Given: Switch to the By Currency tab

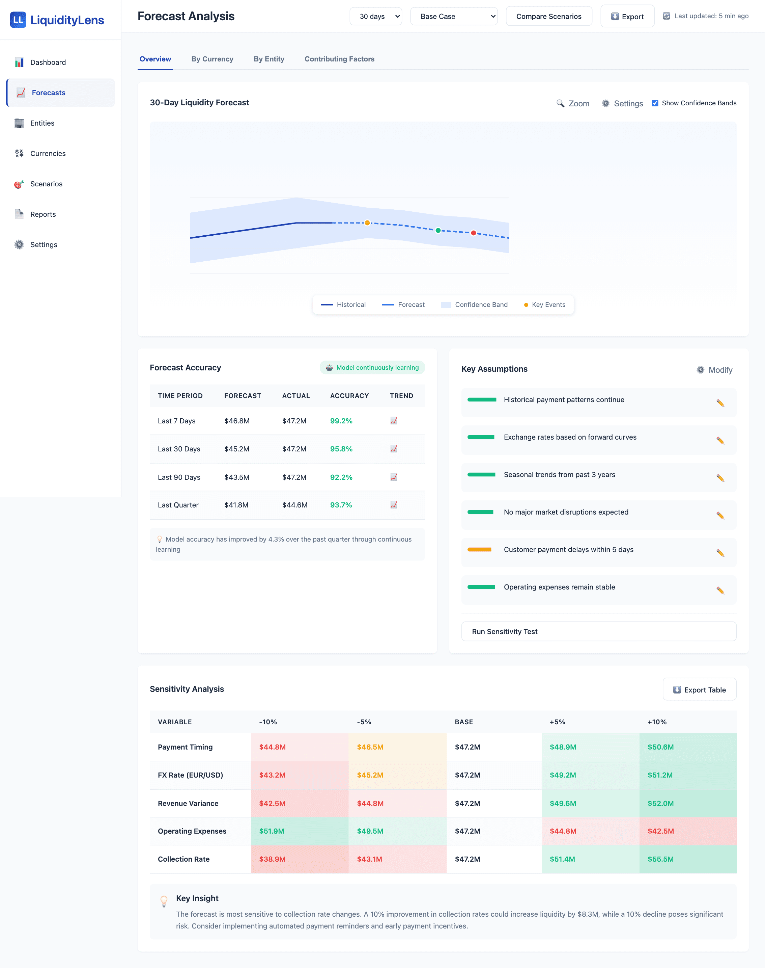Looking at the screenshot, I should tap(212, 59).
